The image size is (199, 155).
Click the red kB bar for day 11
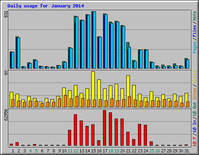(x=70, y=138)
